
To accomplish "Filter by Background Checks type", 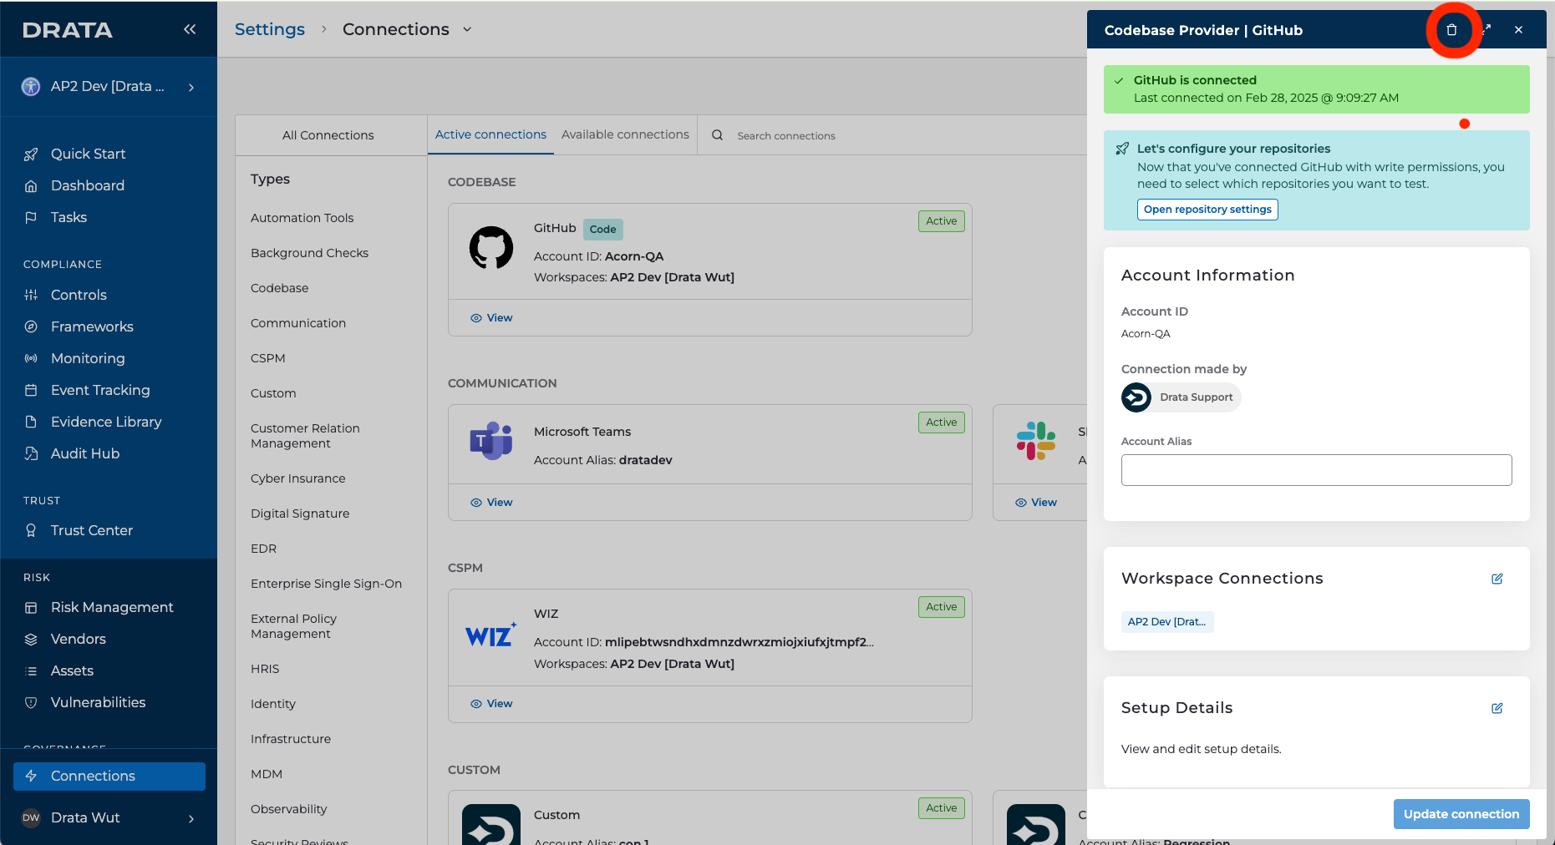I will (x=309, y=253).
